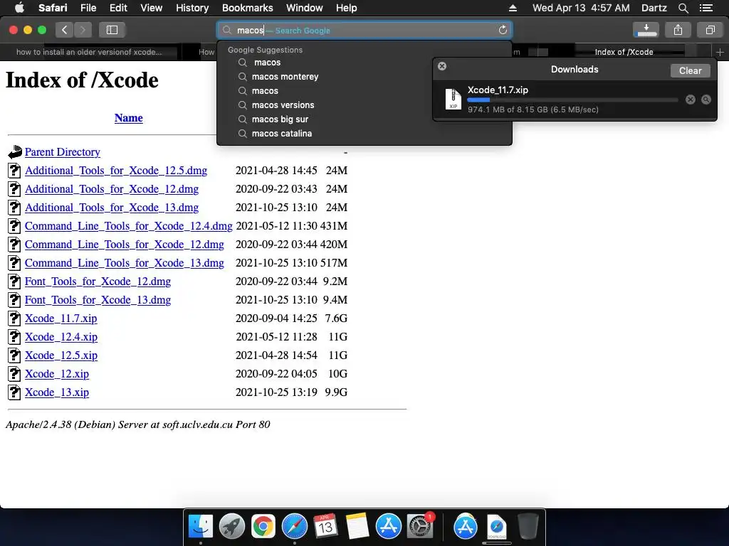Open Notes from the Dock

(x=357, y=527)
